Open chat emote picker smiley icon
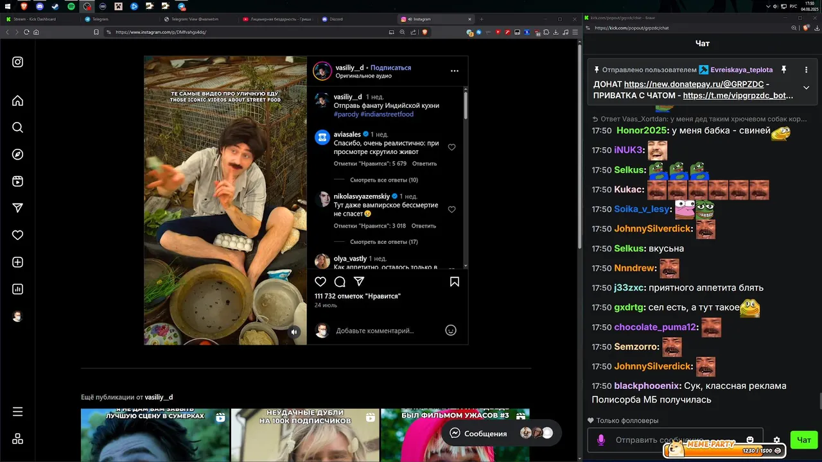The height and width of the screenshot is (462, 822). (750, 440)
